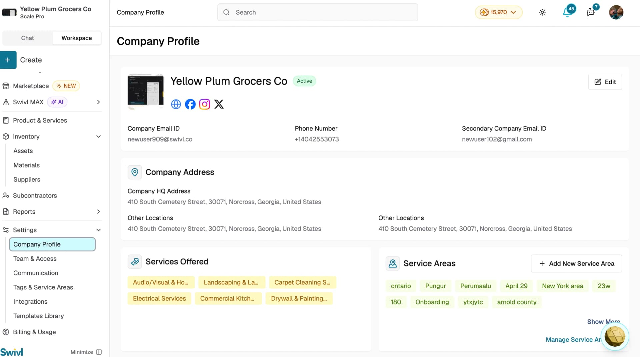Click the arnold county area tag

[517, 302]
